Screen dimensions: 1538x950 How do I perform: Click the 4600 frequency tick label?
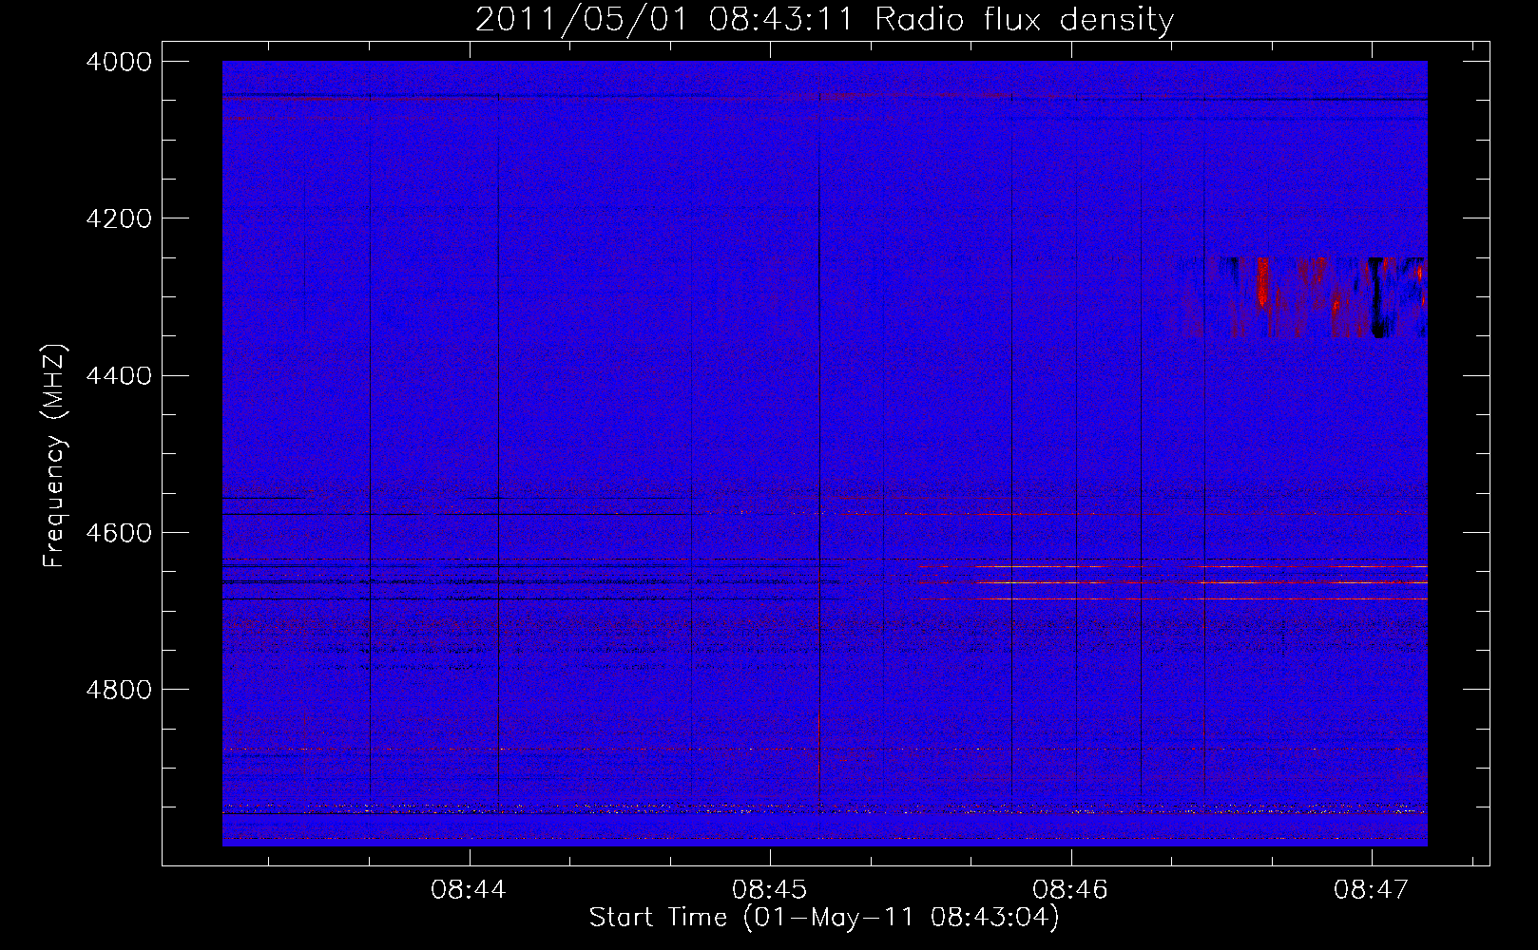[x=119, y=533]
